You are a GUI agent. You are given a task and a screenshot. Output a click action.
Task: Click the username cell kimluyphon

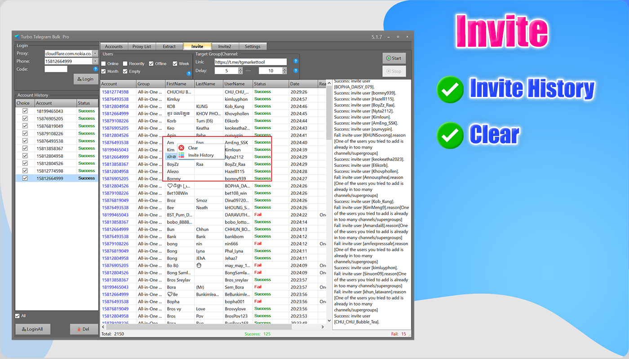(x=238, y=99)
